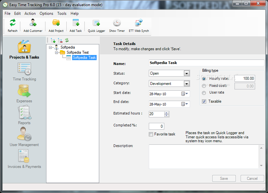The image size is (268, 193).
Task: Go to Time Tracking section
Action: tap(24, 72)
